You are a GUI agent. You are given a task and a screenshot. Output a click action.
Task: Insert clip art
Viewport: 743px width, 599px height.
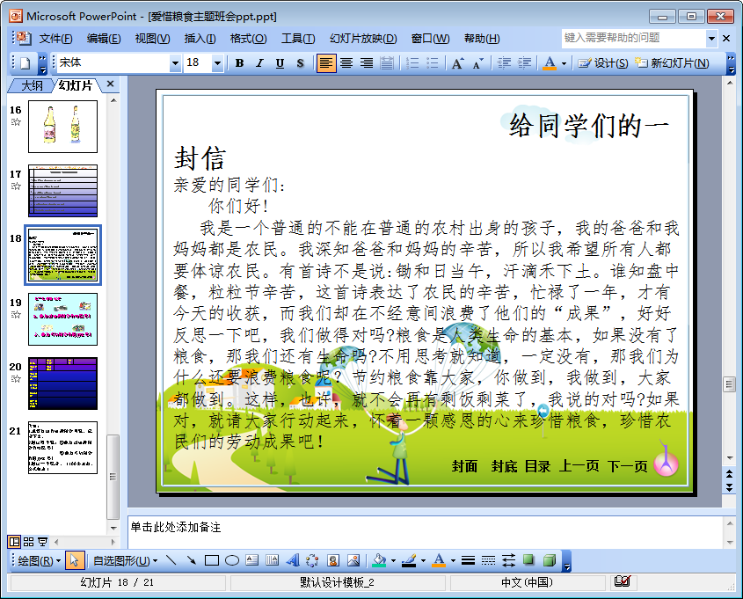(x=333, y=560)
